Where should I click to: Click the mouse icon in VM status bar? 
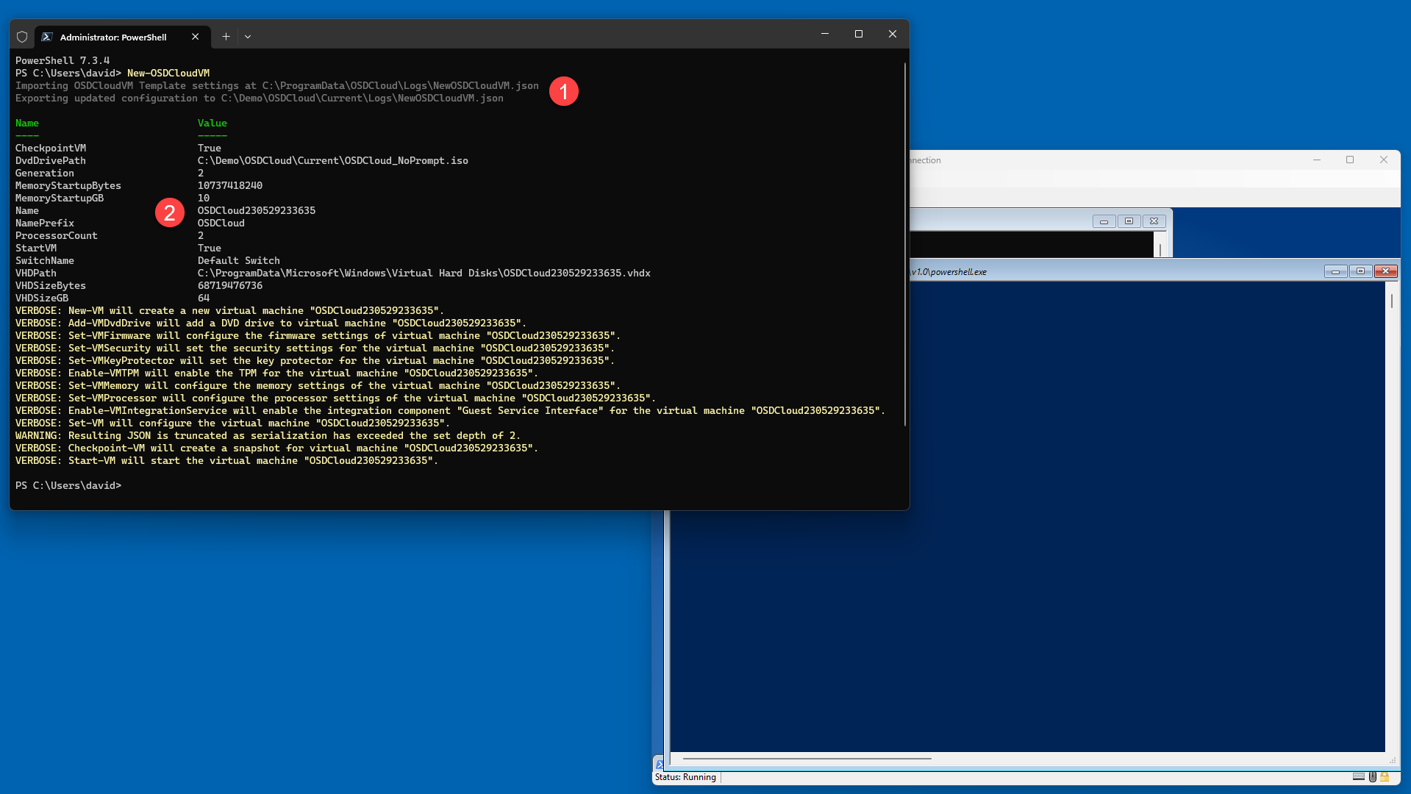click(1372, 777)
